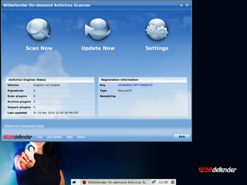Image resolution: width=247 pixels, height=185 pixels.
Task: Open the Tips link
Action: tap(40, 137)
